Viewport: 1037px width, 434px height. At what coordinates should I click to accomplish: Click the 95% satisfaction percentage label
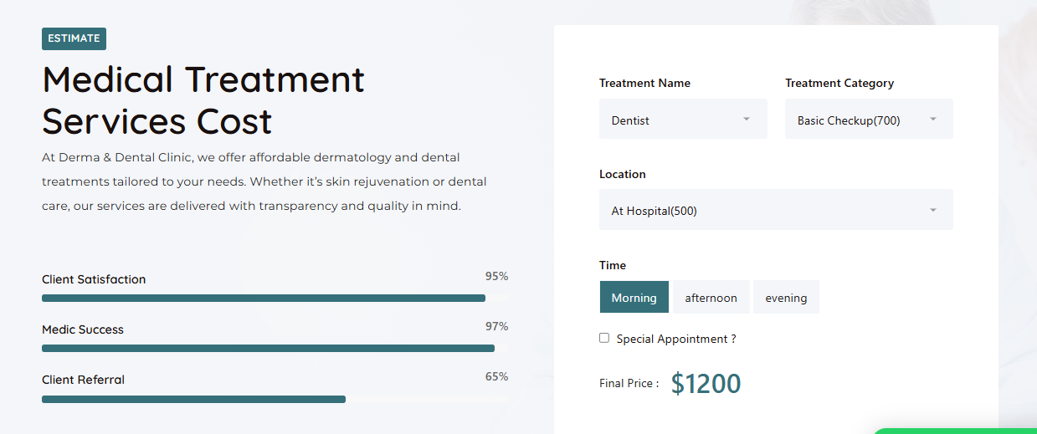[496, 276]
